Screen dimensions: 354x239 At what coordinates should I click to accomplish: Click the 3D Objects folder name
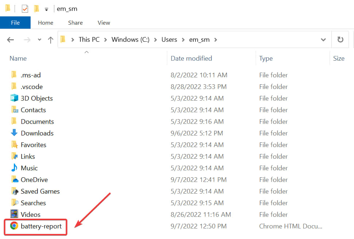point(36,98)
